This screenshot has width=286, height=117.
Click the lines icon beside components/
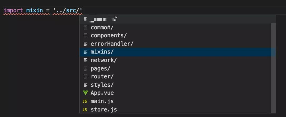[x=85, y=35]
